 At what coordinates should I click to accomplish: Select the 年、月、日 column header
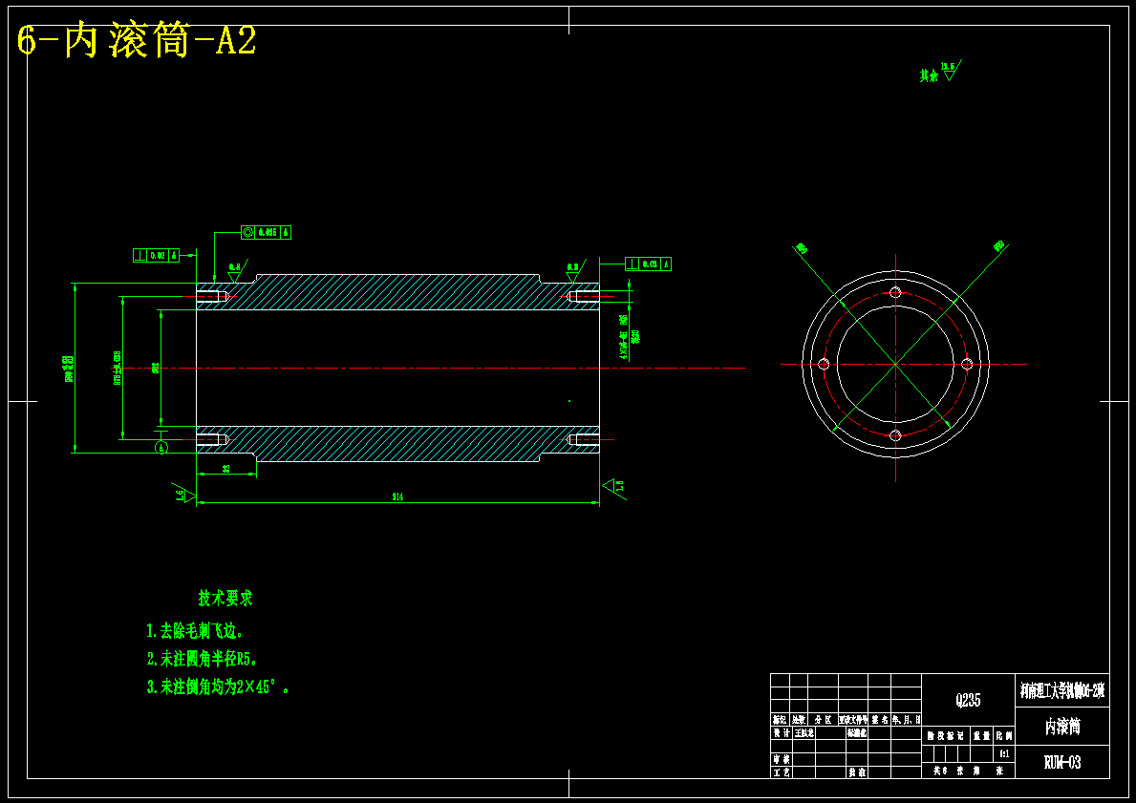(x=906, y=720)
